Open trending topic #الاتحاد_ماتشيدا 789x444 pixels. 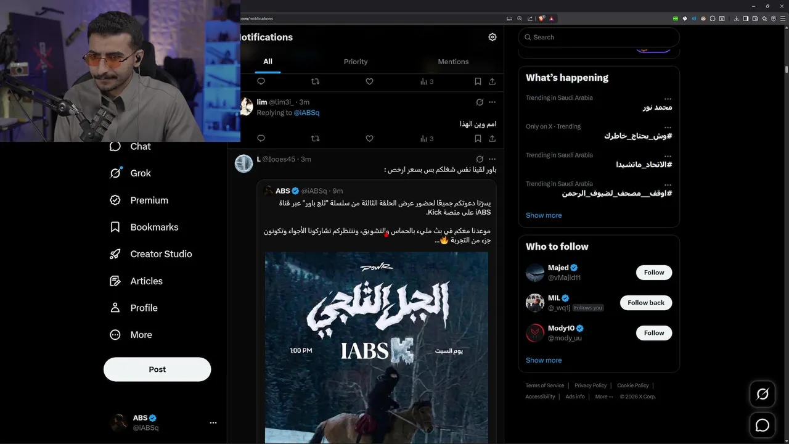pos(644,165)
